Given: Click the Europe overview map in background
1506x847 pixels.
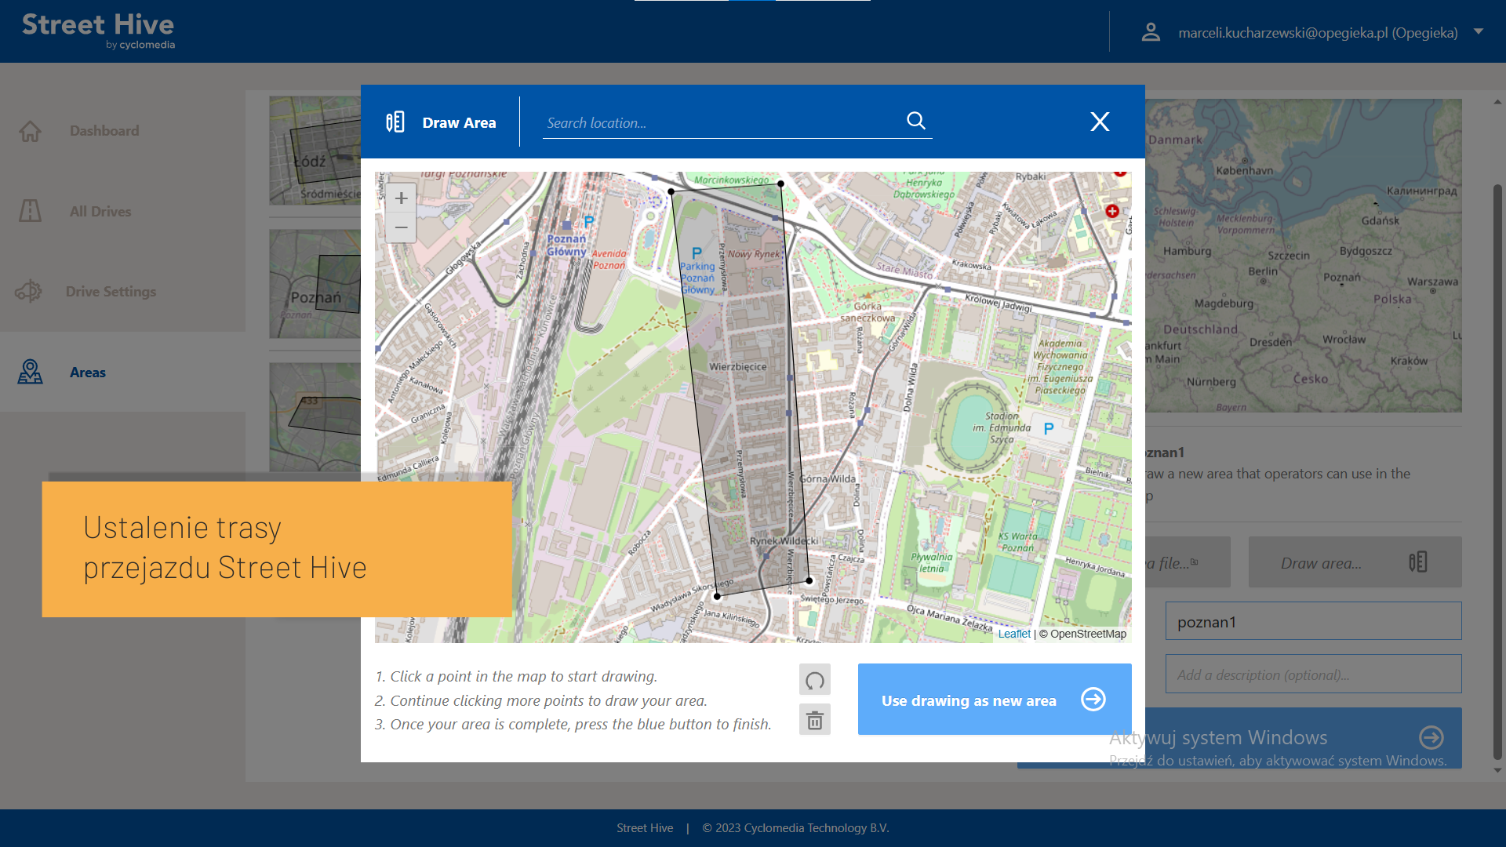Looking at the screenshot, I should point(1303,256).
